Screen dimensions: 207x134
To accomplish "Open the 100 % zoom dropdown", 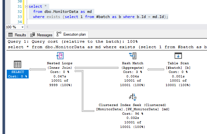I will click(x=23, y=27).
